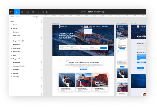Click the first ship card image thumbnail
The image size is (157, 107).
[x=67, y=80]
